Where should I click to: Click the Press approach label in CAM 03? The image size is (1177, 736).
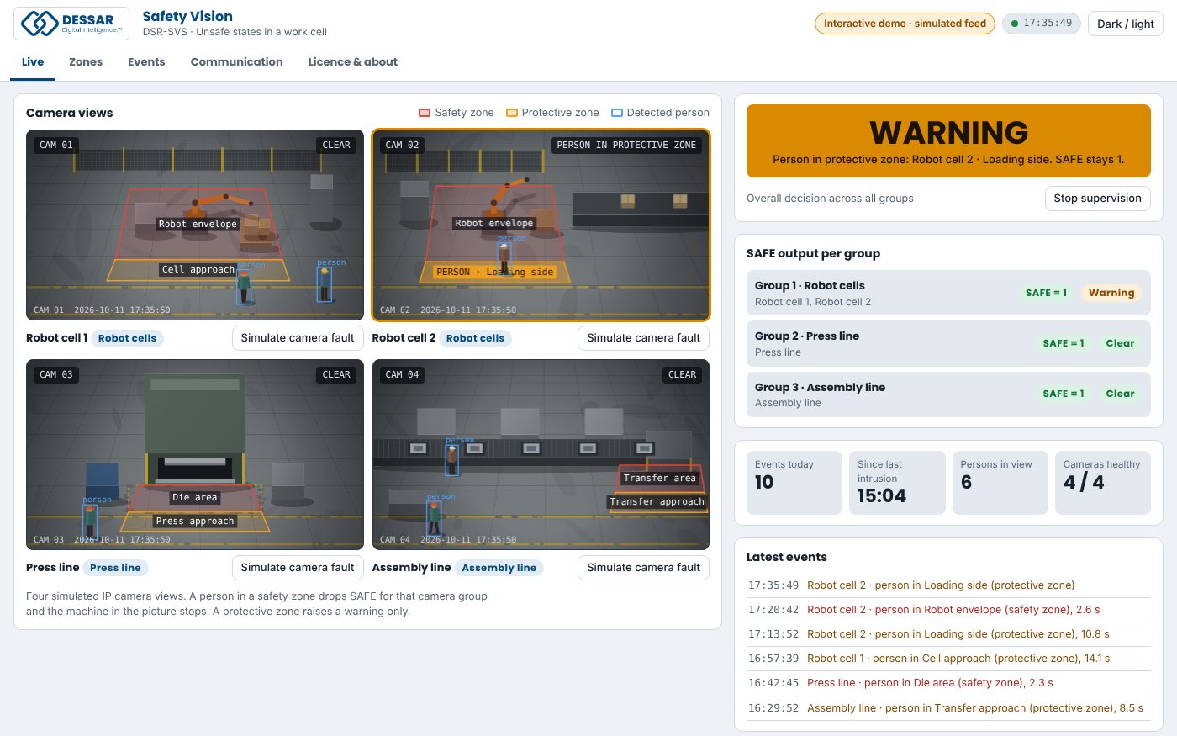195,521
